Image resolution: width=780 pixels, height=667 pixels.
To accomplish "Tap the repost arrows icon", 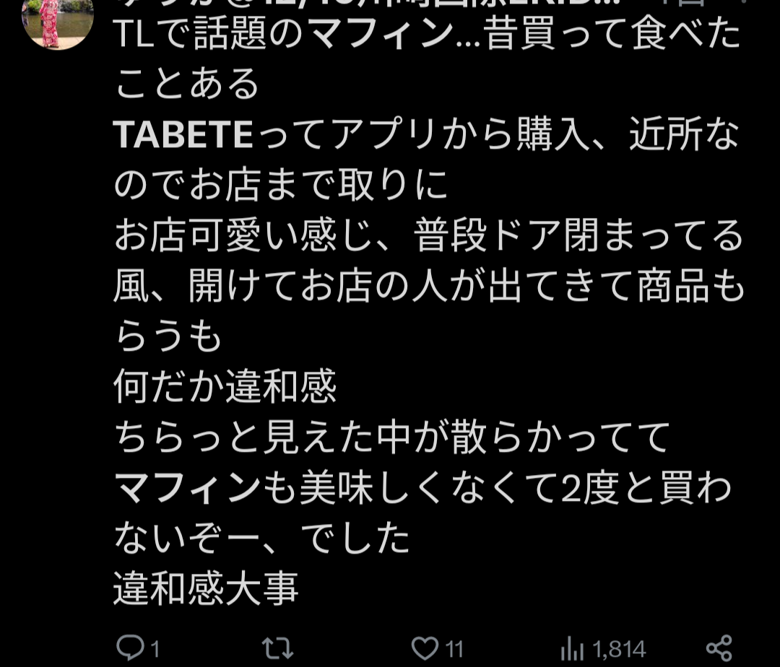I will pos(277,648).
